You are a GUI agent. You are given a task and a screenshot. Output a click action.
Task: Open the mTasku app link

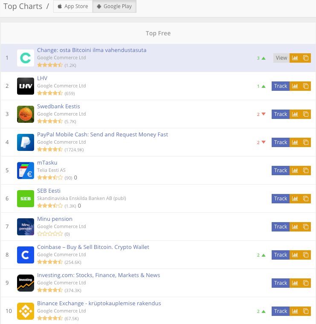pyautogui.click(x=47, y=162)
